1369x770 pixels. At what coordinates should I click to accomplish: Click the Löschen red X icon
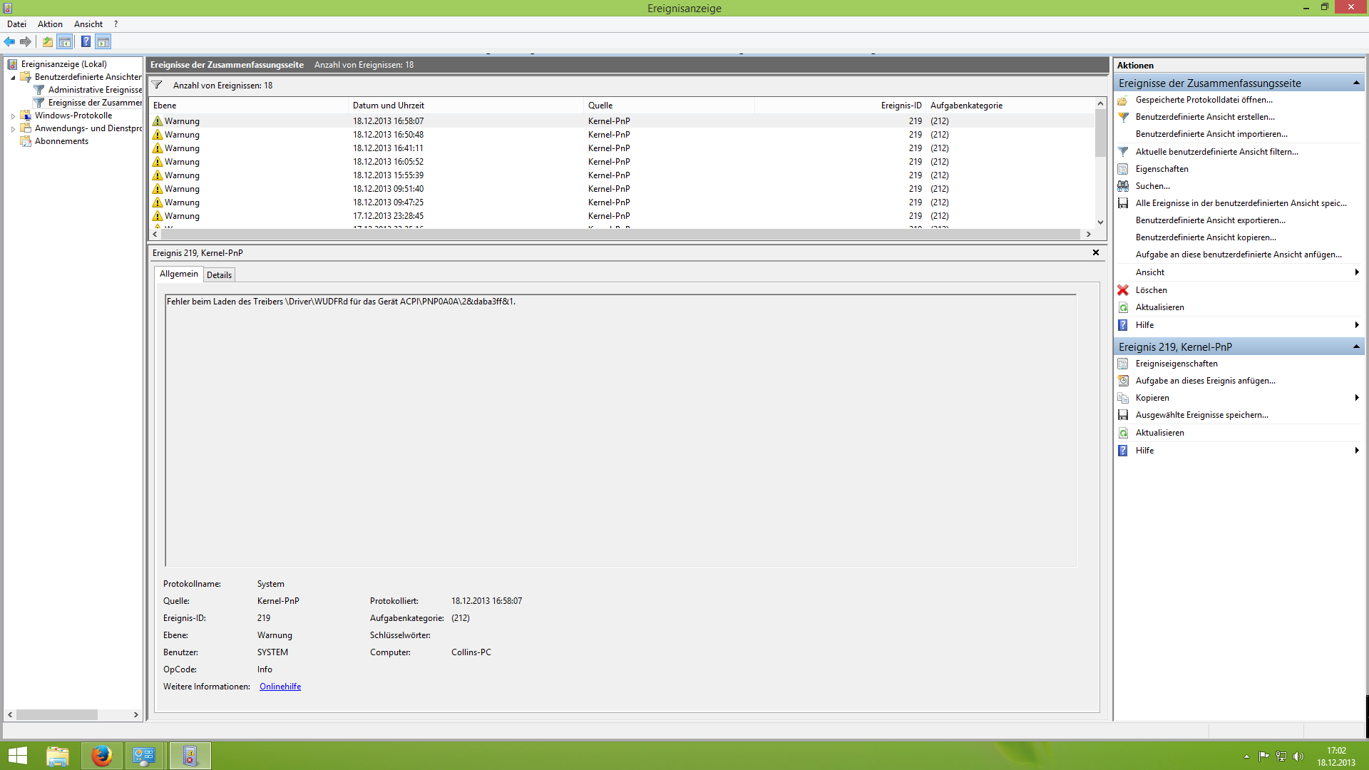(x=1123, y=290)
